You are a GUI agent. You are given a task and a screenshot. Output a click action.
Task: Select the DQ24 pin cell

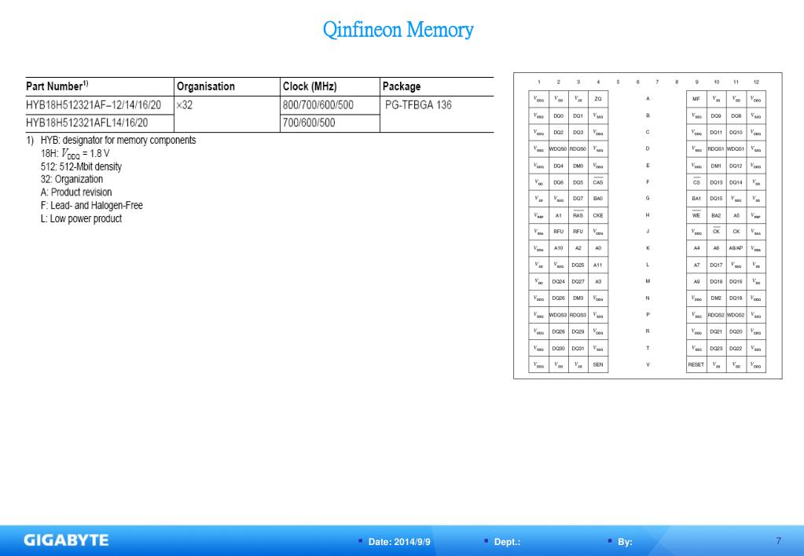coord(558,281)
